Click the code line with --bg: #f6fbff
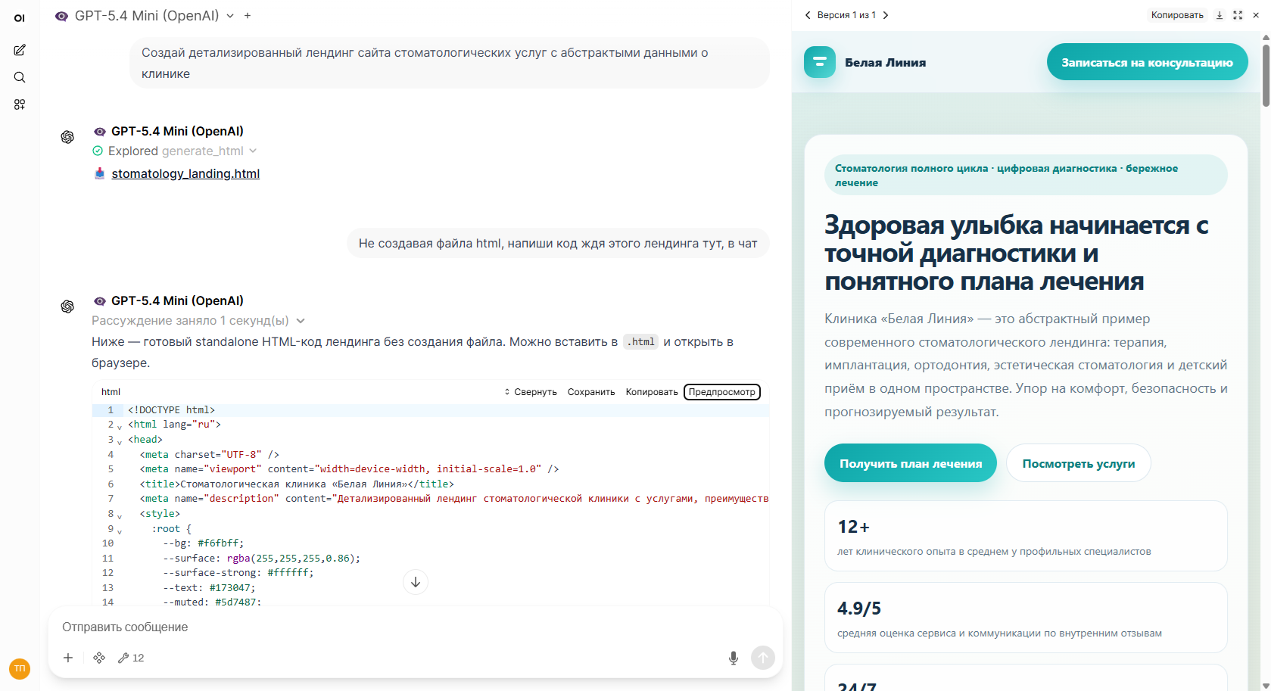 coord(204,543)
